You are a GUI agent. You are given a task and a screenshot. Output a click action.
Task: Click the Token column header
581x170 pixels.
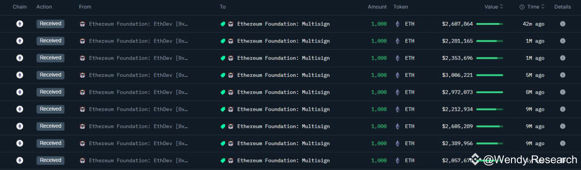coord(401,7)
